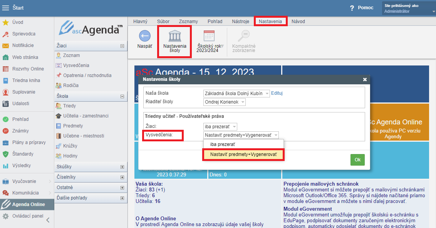Choose 'Nastaviť predmety+Vygenerovať' option
Screen dimensions: 436x228
[x=243, y=154]
